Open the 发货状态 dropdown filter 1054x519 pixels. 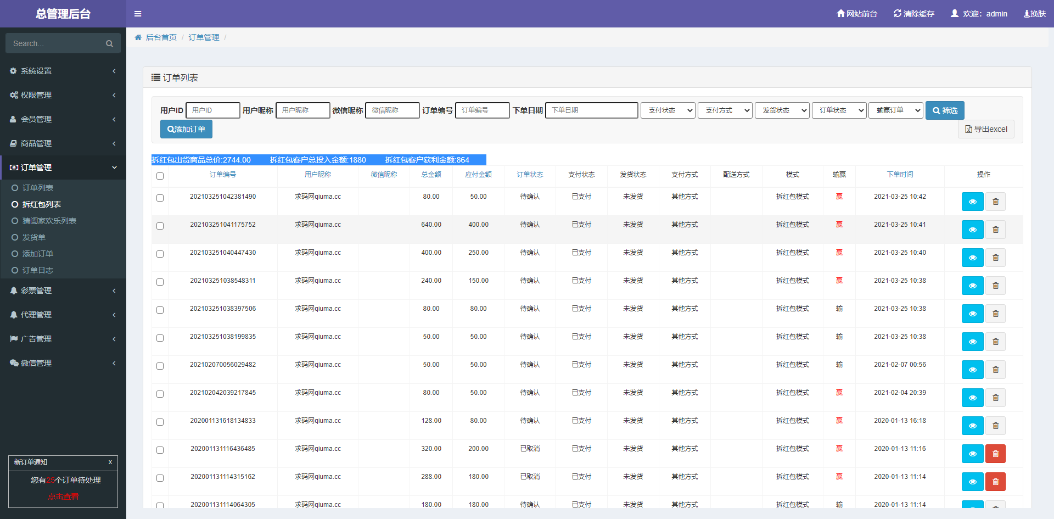coord(782,110)
